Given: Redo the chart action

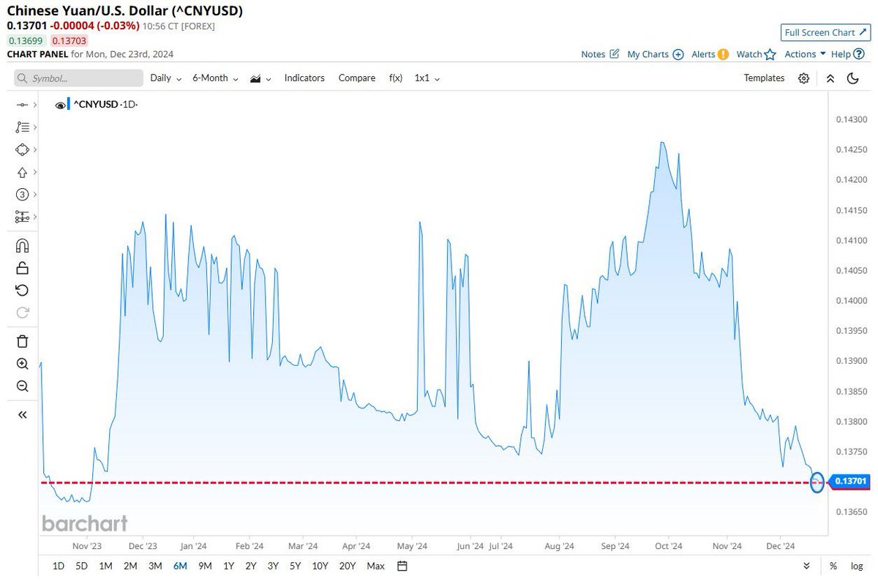Looking at the screenshot, I should coord(22,312).
